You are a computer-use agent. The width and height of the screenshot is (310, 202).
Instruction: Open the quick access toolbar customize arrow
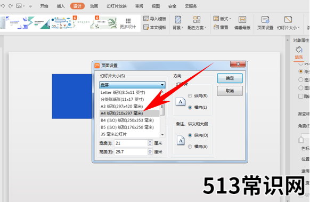point(30,6)
